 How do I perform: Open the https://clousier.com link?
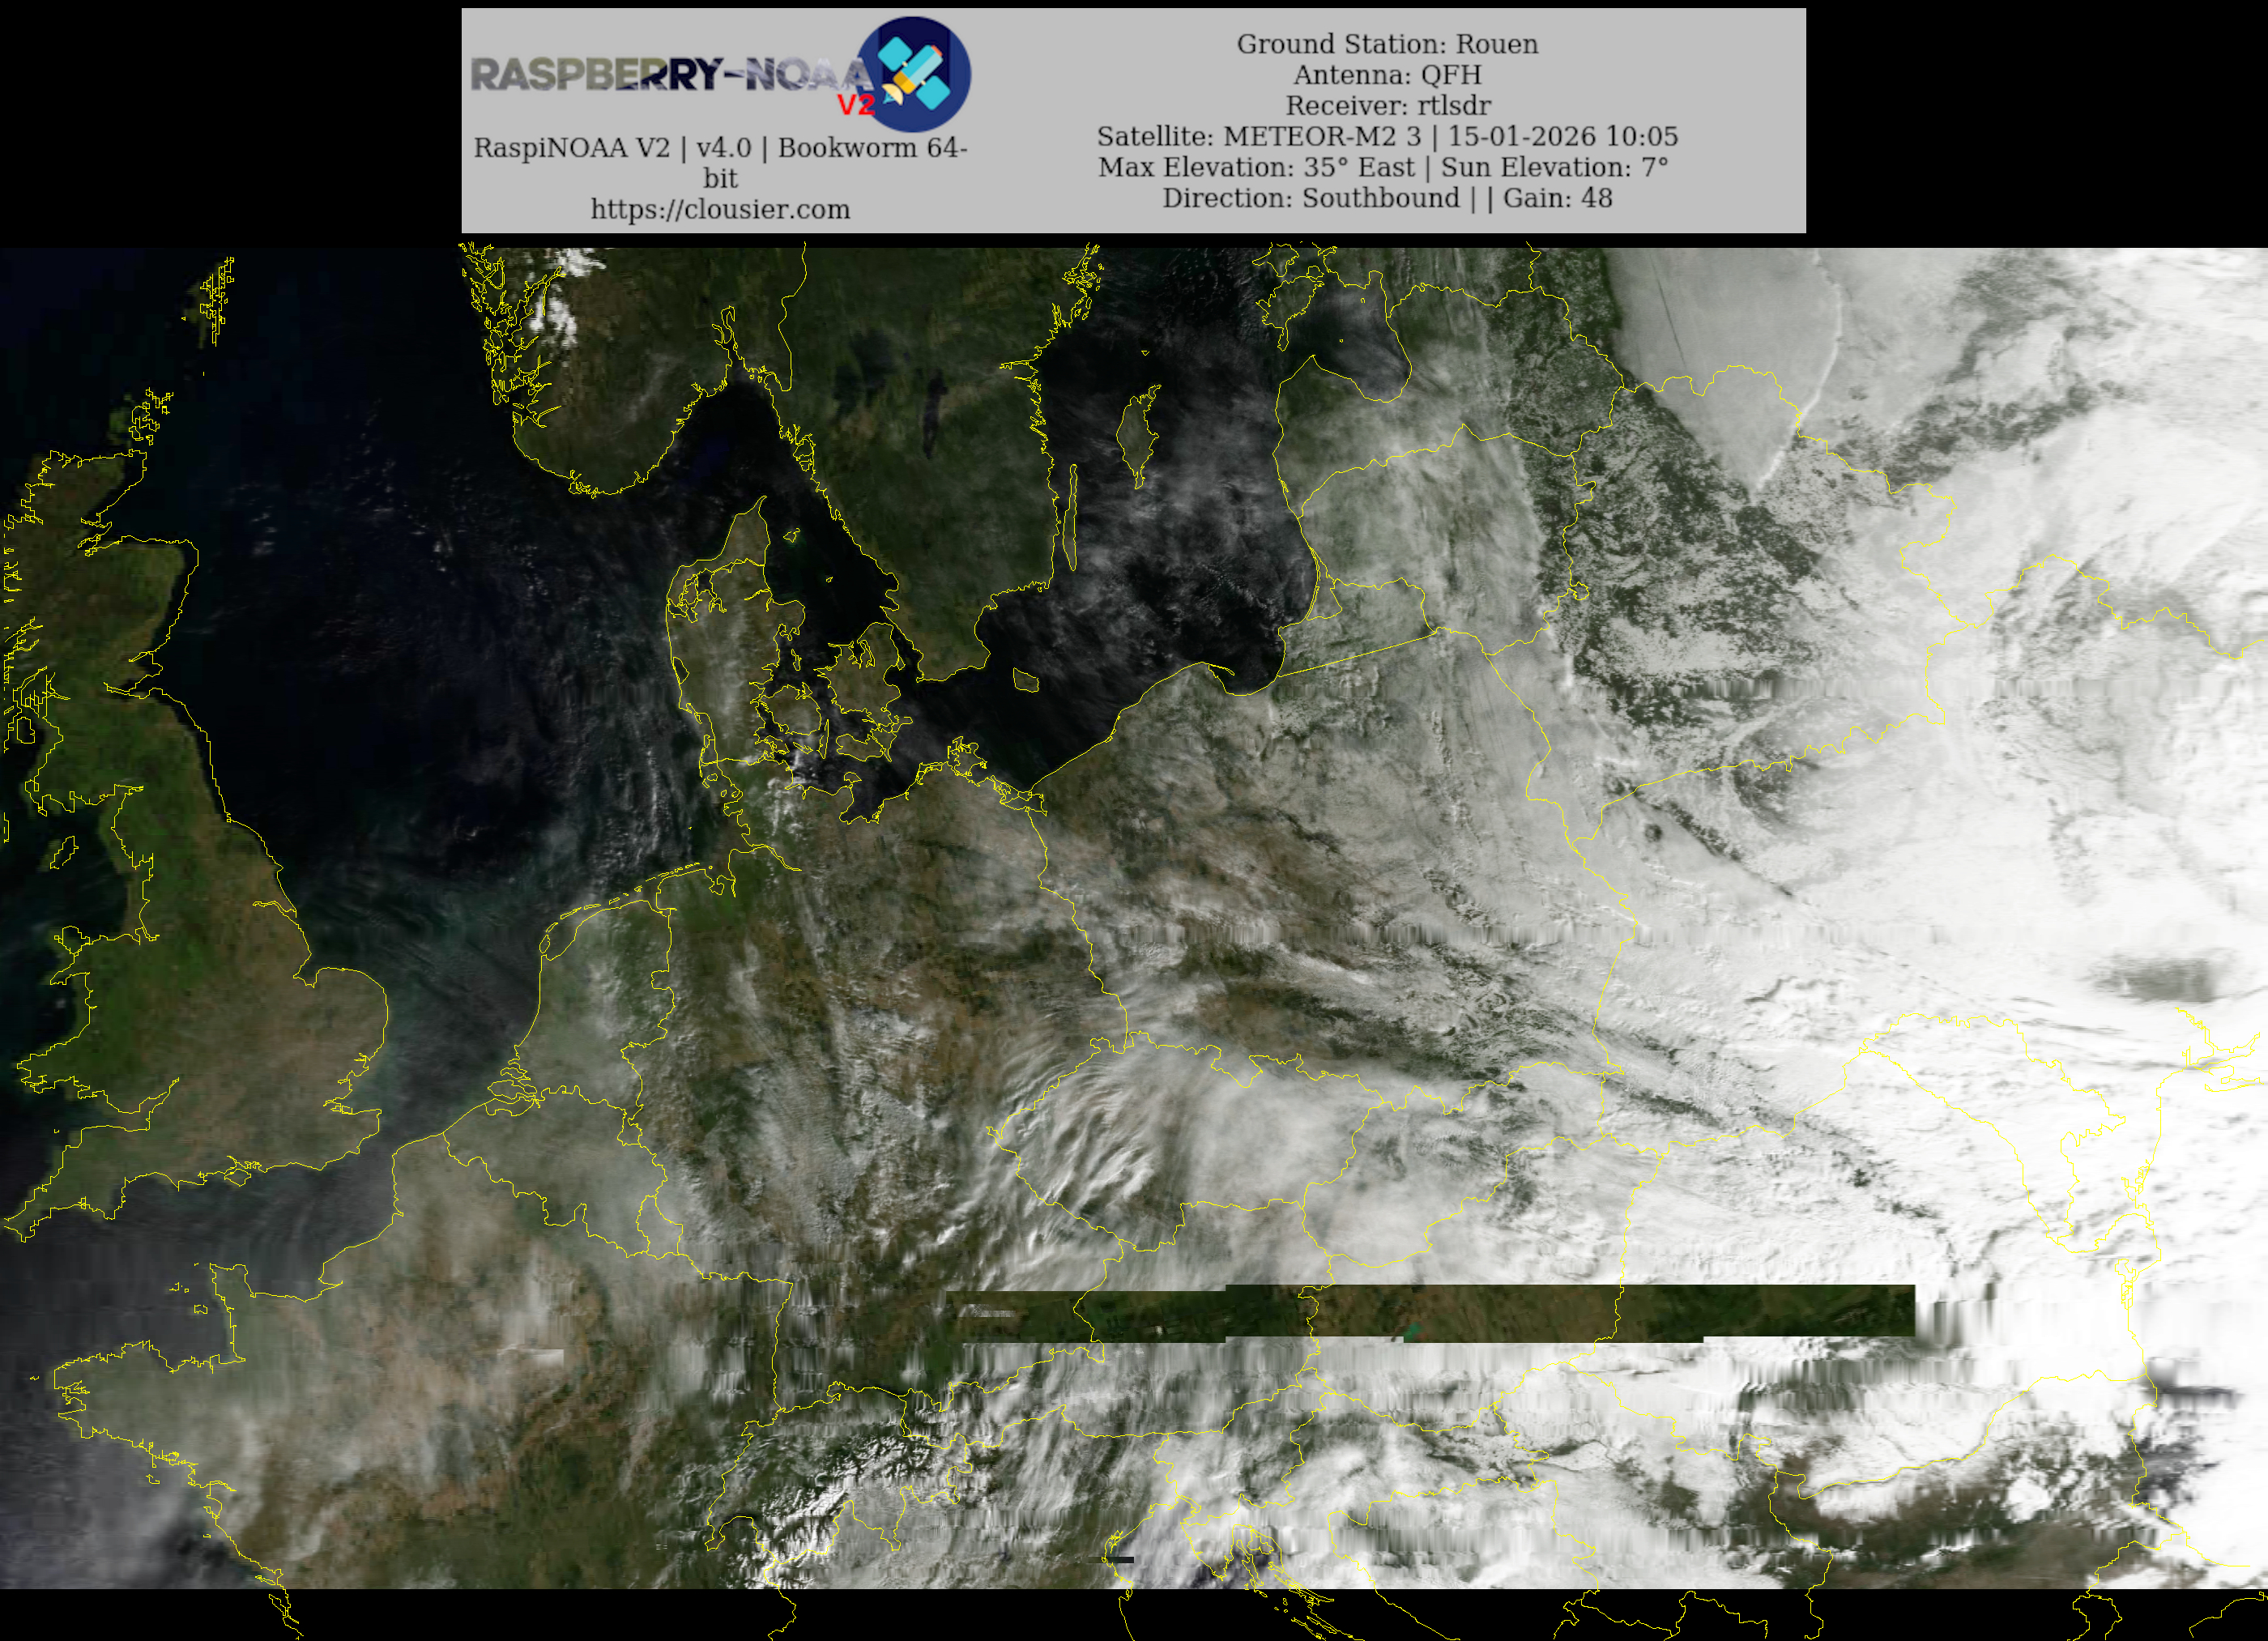click(x=720, y=209)
